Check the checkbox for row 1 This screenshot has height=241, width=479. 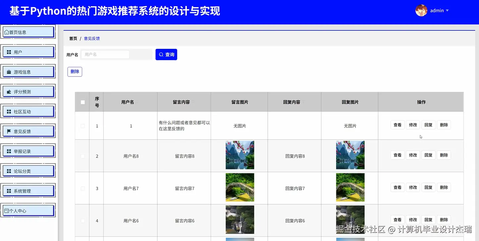(x=83, y=126)
